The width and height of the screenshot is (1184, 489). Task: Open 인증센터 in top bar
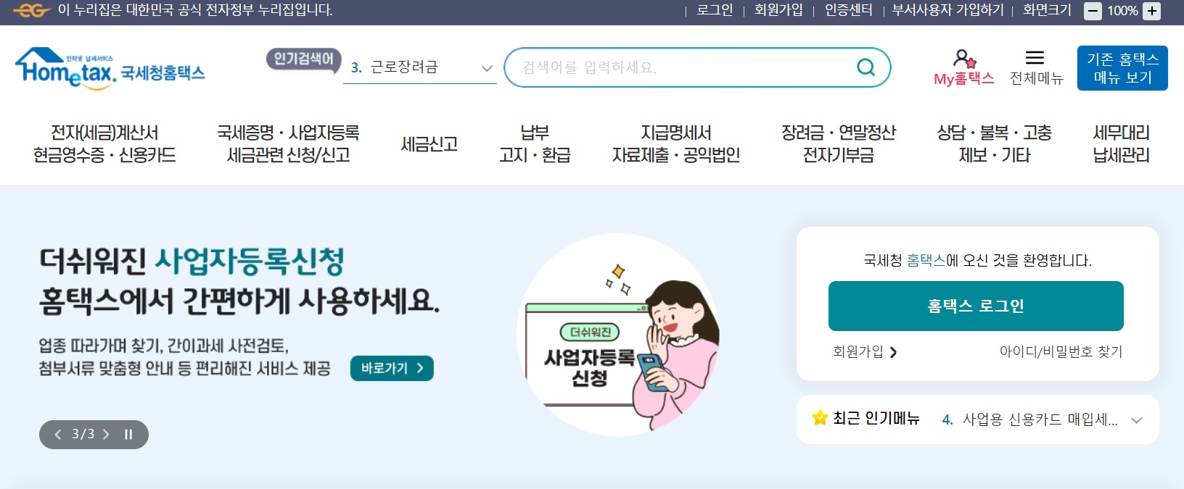pos(848,10)
